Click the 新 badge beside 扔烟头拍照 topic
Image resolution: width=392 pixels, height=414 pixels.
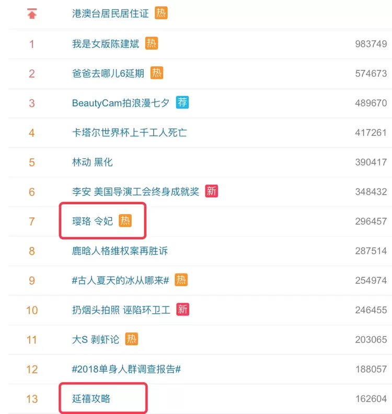tap(182, 310)
